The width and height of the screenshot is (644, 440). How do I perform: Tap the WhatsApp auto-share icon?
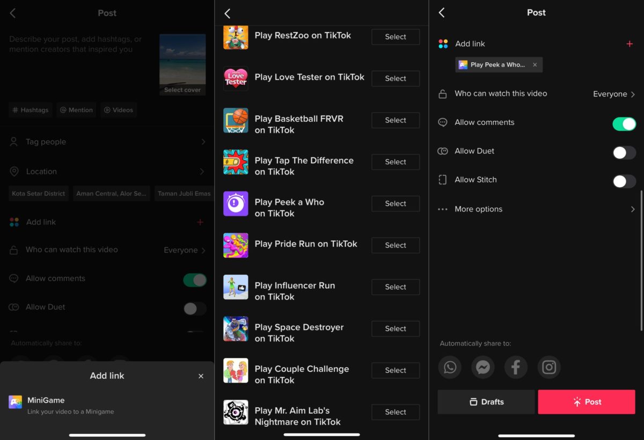(x=450, y=367)
